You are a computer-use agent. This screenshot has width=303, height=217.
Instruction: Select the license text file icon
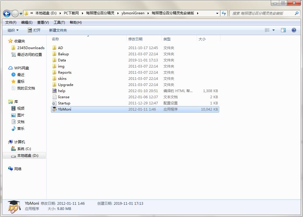(55, 97)
